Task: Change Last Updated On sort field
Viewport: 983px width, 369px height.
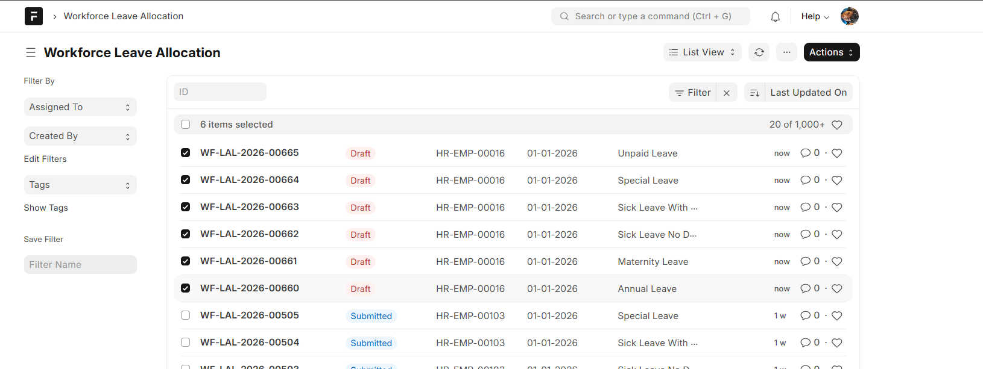Action: point(809,93)
